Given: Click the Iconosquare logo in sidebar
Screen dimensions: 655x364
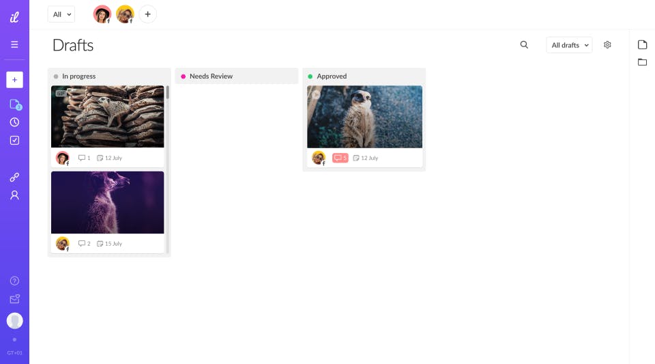Looking at the screenshot, I should (14, 16).
